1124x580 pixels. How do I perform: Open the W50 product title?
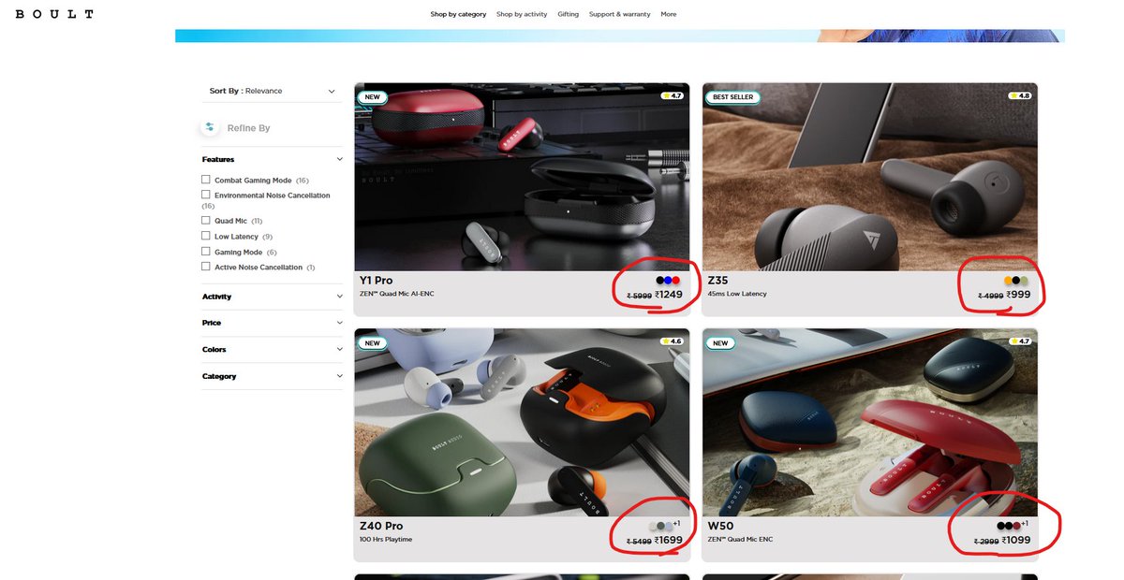pyautogui.click(x=720, y=526)
